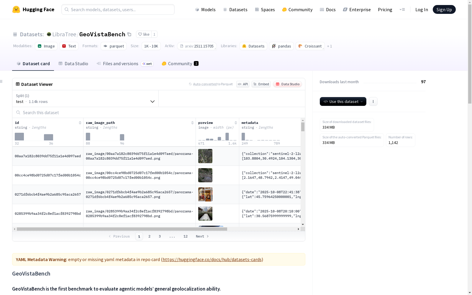Sort the id column
Screen dimensions: 472x295
(x=80, y=123)
